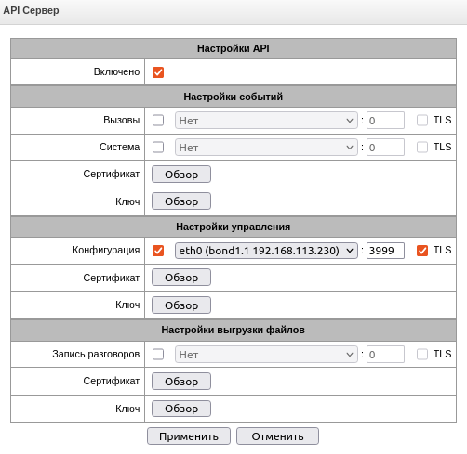The height and width of the screenshot is (454, 467).
Task: Click the Применить button
Action: point(189,436)
